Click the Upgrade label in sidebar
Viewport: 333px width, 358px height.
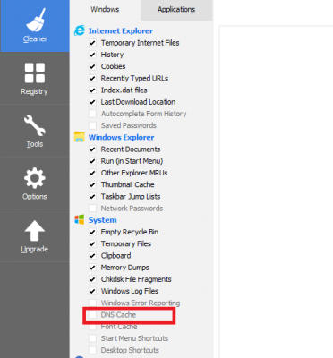pos(35,249)
